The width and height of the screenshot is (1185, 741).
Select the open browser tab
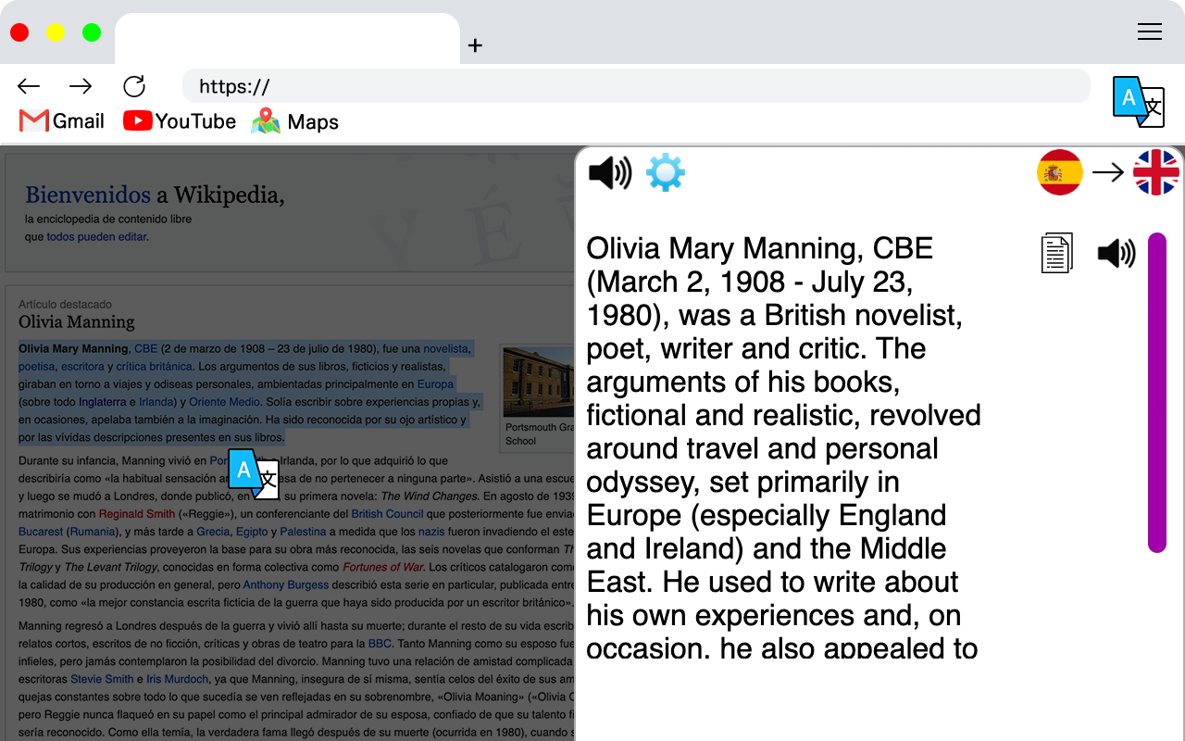[287, 39]
